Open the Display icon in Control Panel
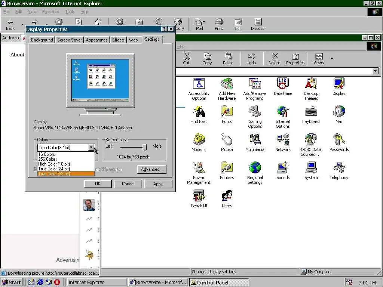 339,86
